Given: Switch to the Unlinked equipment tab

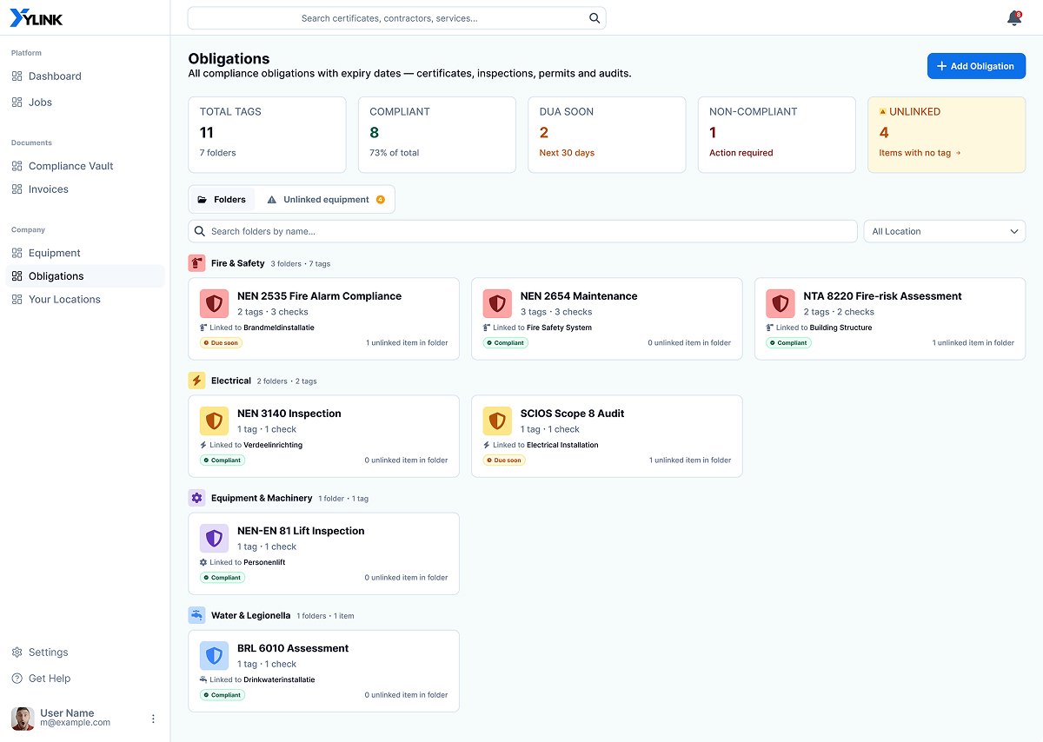Looking at the screenshot, I should coord(326,200).
